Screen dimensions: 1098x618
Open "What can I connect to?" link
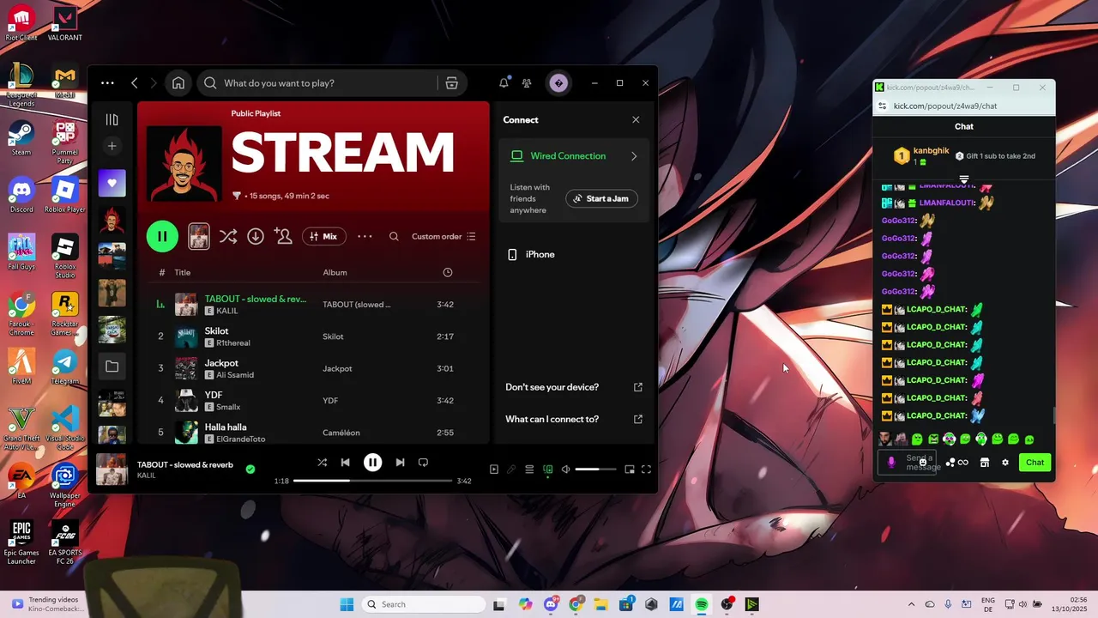point(573,419)
